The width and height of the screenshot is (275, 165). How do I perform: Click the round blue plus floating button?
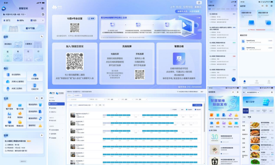pos(234,80)
